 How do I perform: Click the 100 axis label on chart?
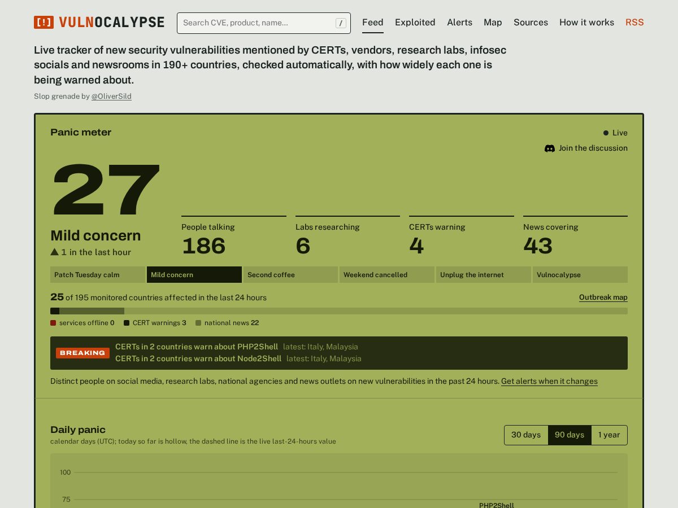66,472
